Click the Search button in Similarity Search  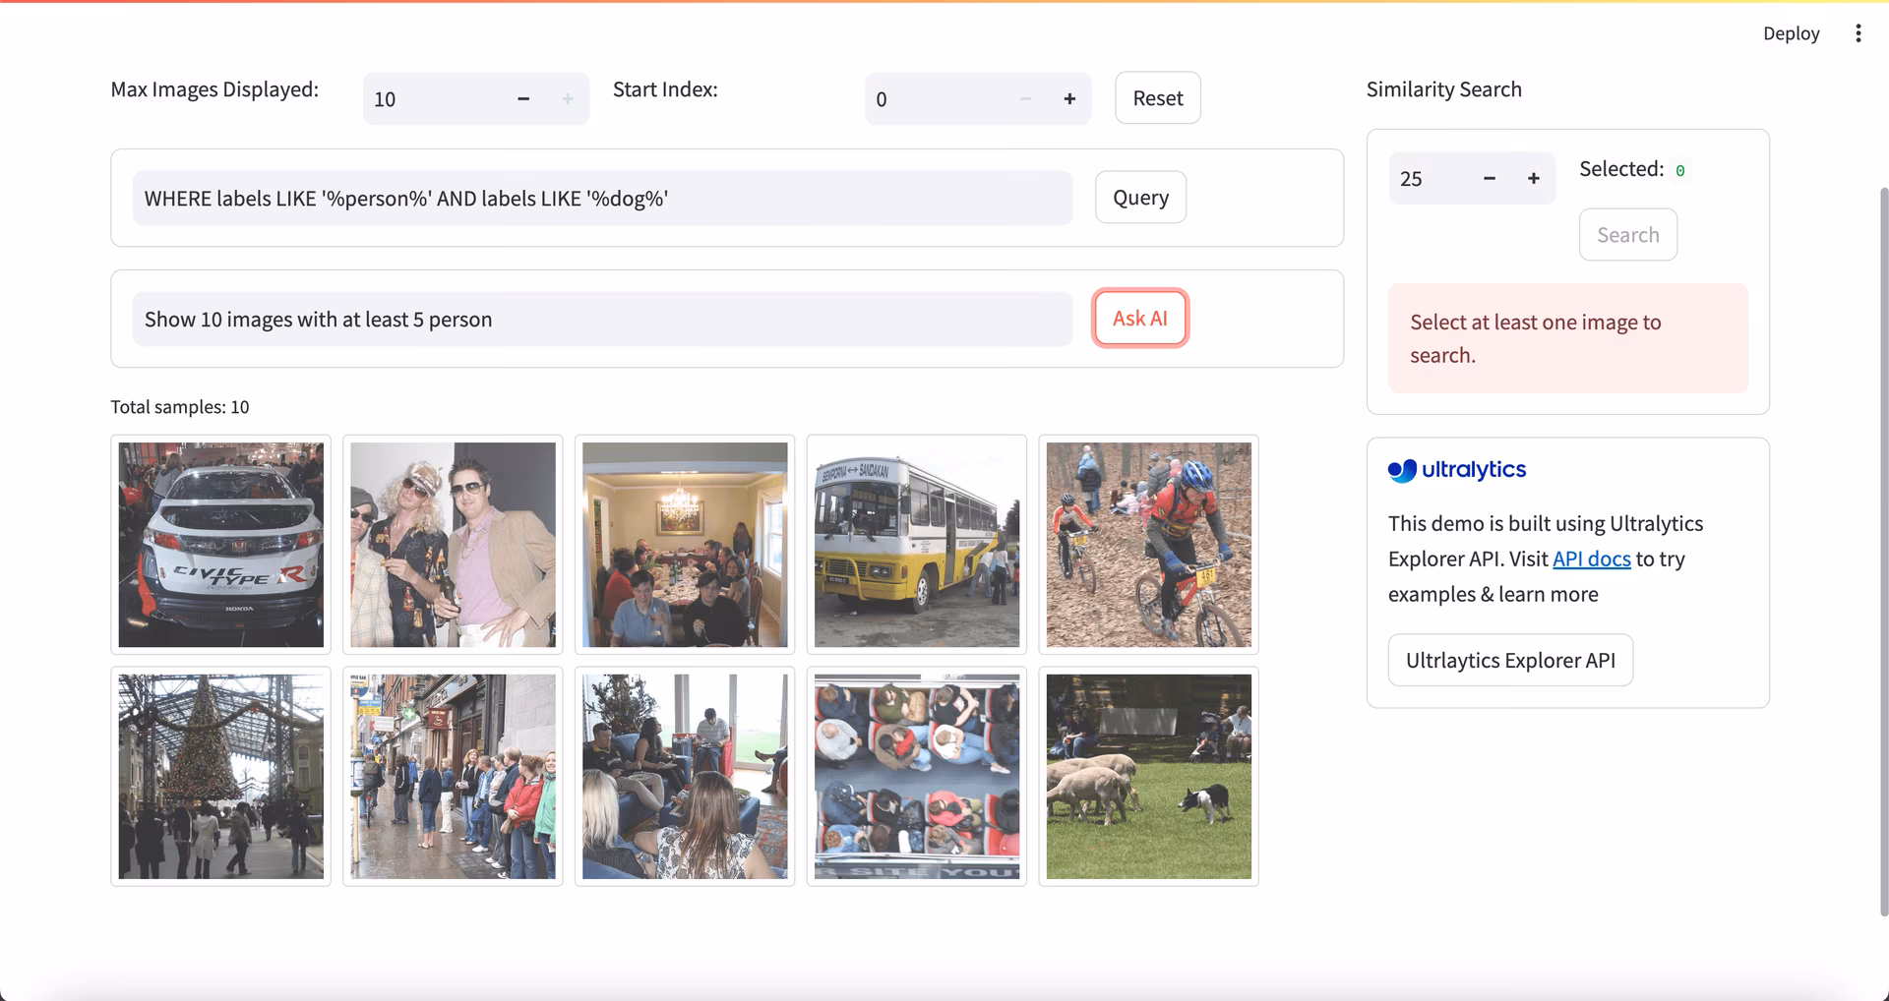pyautogui.click(x=1628, y=234)
